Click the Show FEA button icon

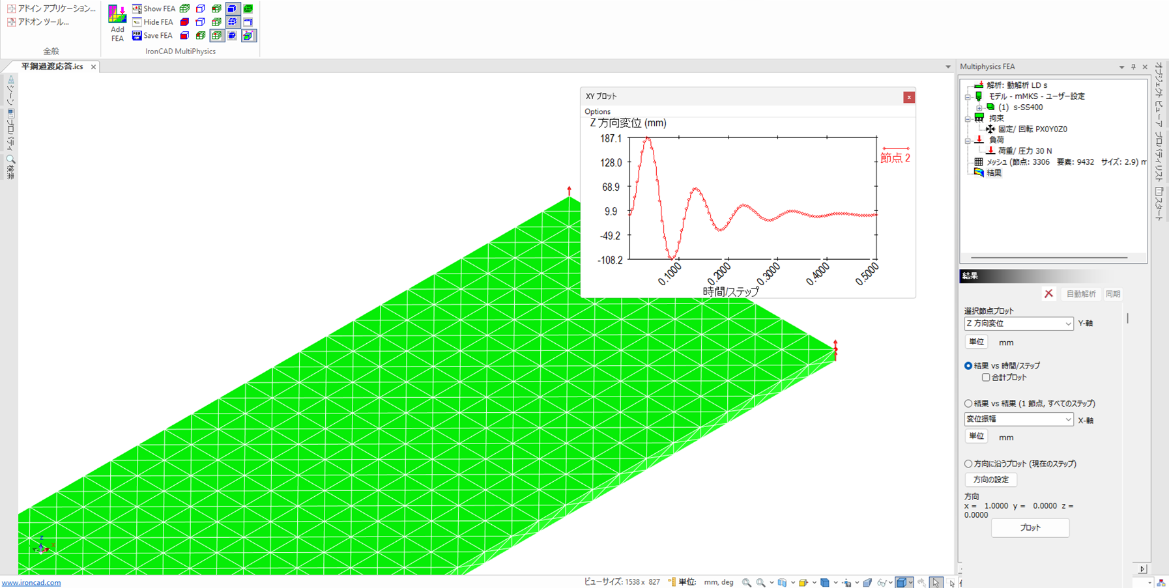(137, 9)
